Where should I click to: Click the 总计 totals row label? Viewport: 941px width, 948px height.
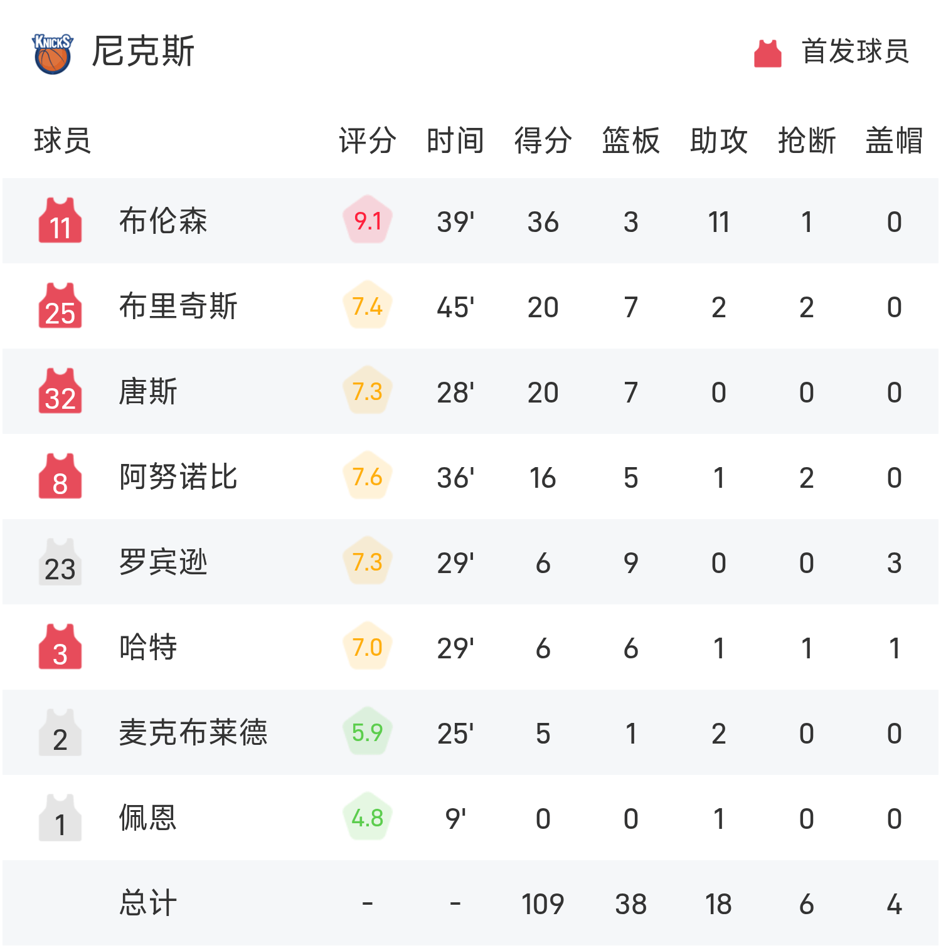148,903
